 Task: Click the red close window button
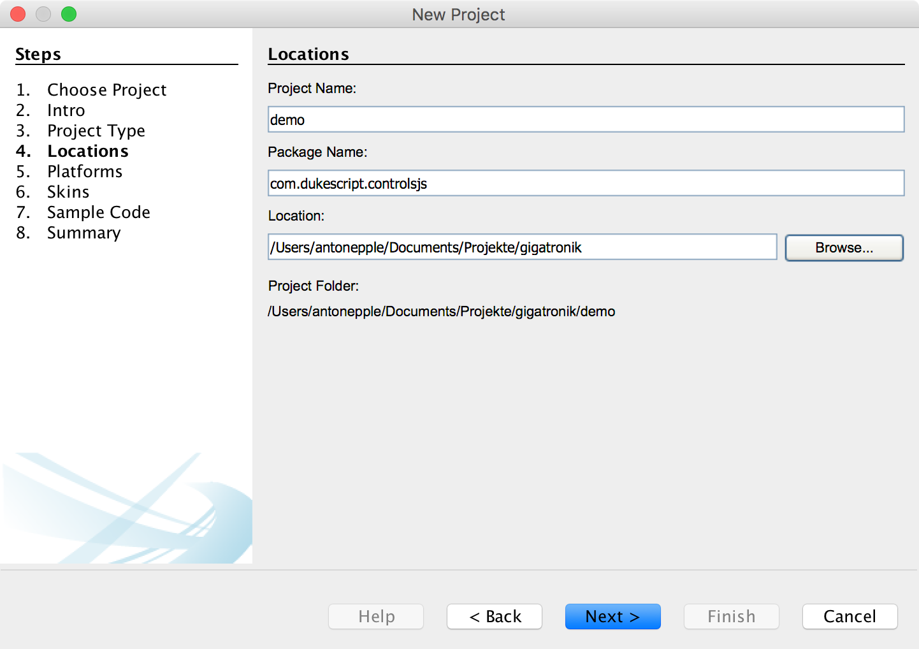pyautogui.click(x=18, y=14)
